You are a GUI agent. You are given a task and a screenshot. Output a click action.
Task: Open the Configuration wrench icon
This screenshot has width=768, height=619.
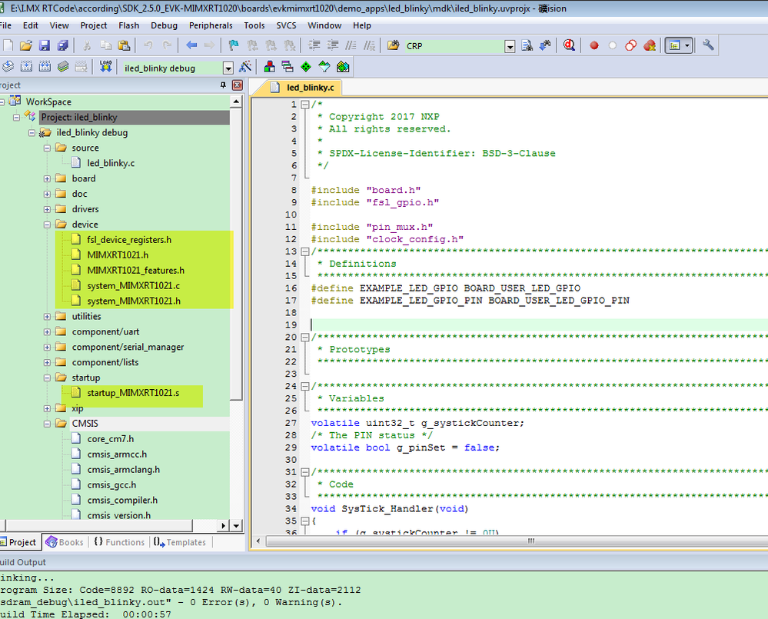pyautogui.click(x=708, y=45)
